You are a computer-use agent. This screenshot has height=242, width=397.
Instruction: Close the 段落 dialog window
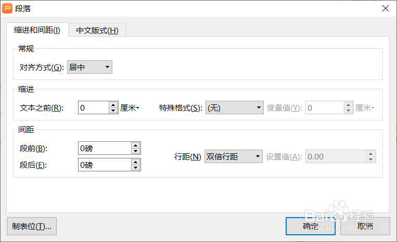pos(386,8)
